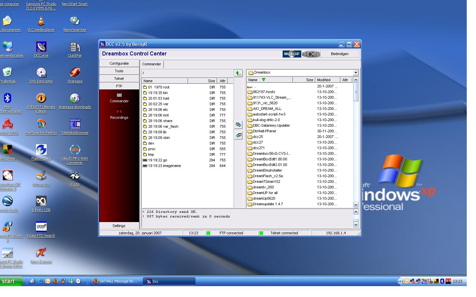Sort left pane by Size column header
Screen dimensions: 476x297
pyautogui.click(x=202, y=81)
